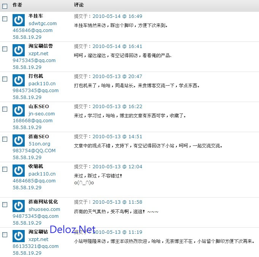This screenshot has height=257, width=259.
Task: Visit the shuoseo.com link
Action: pos(44,209)
